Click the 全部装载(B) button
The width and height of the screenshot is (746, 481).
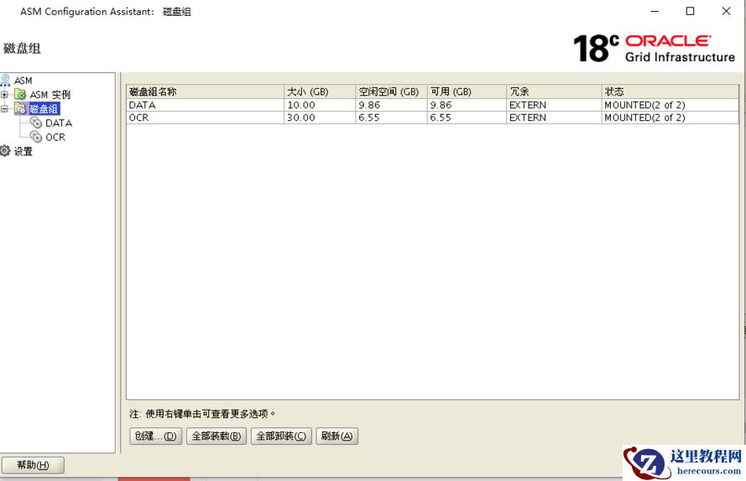click(x=216, y=436)
